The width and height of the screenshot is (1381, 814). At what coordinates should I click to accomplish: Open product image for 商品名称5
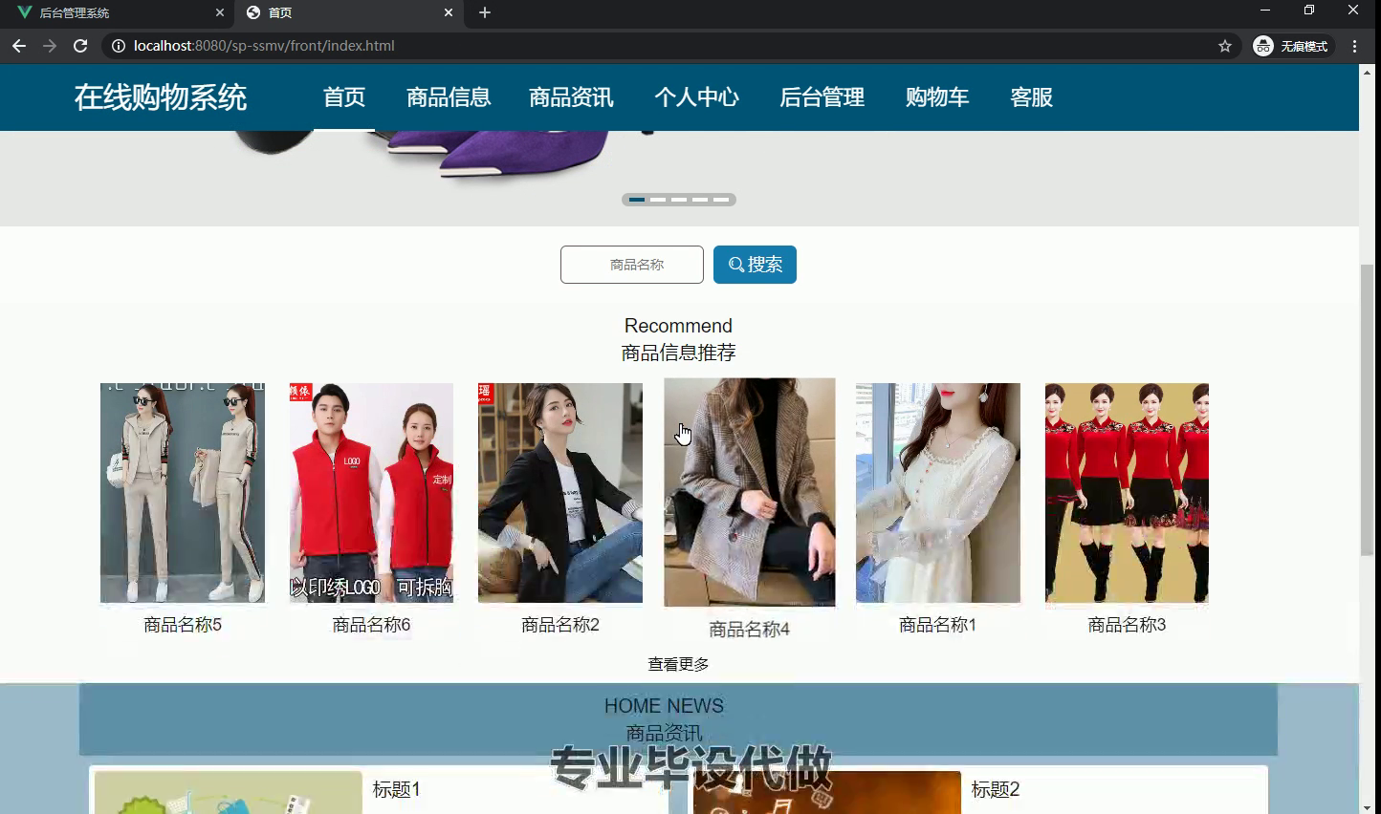point(183,493)
